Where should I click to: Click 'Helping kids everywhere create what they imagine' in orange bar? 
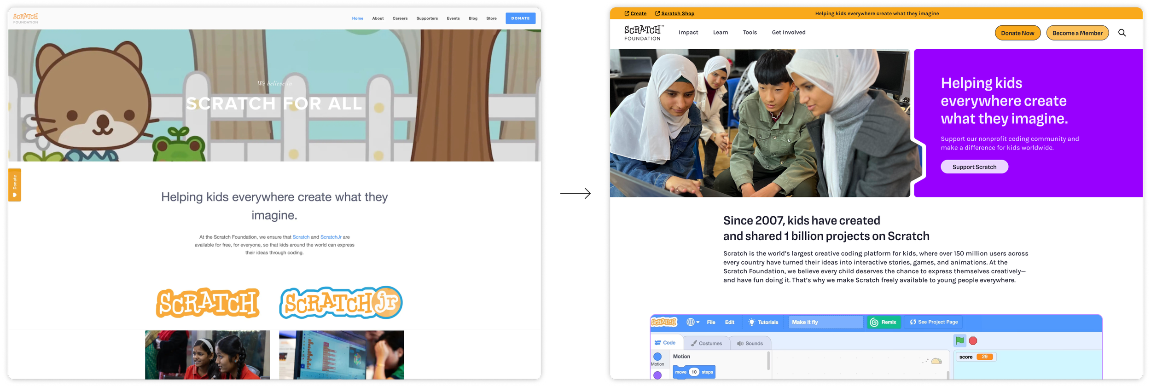click(x=877, y=13)
